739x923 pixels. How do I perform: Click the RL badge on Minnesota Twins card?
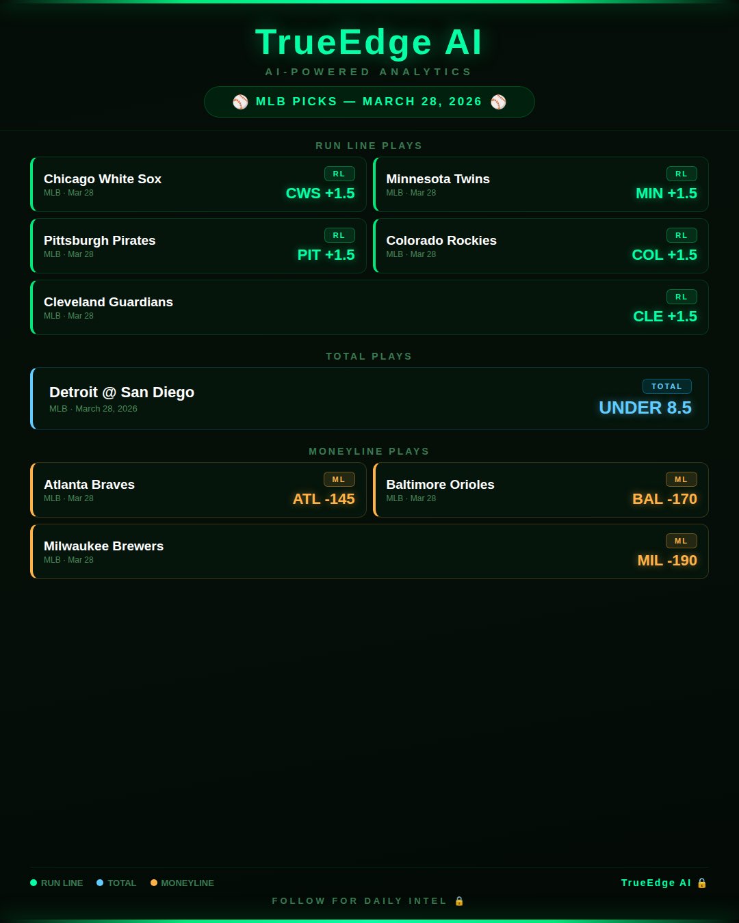point(682,174)
